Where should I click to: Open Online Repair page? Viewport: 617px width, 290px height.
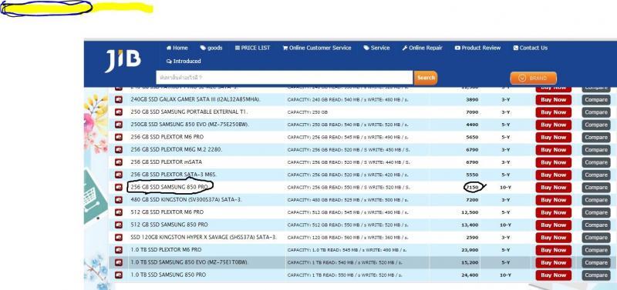(x=422, y=48)
